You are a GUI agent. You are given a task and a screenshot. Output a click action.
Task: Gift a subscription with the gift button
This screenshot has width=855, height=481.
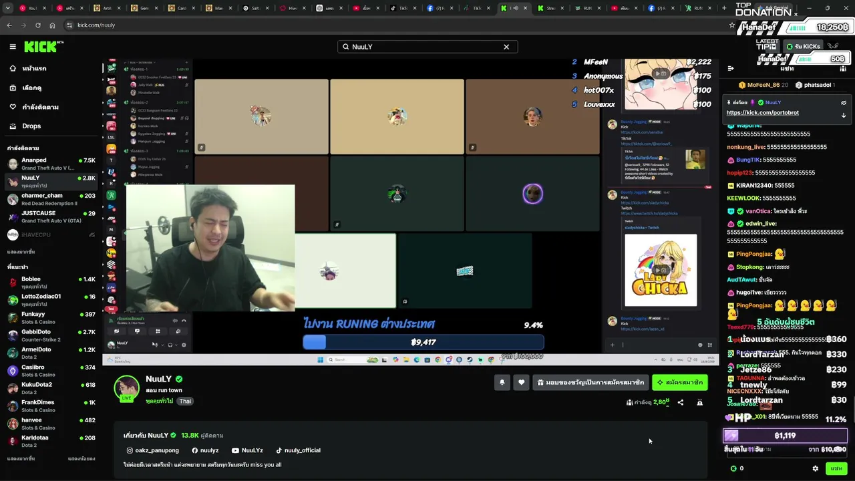coord(591,382)
